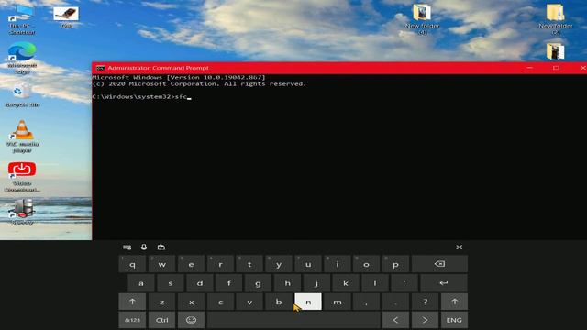Tap the x key
The height and width of the screenshot is (330, 587).
pyautogui.click(x=191, y=302)
